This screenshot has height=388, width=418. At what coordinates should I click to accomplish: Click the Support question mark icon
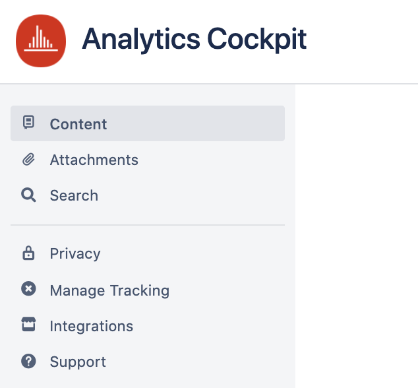coord(28,362)
